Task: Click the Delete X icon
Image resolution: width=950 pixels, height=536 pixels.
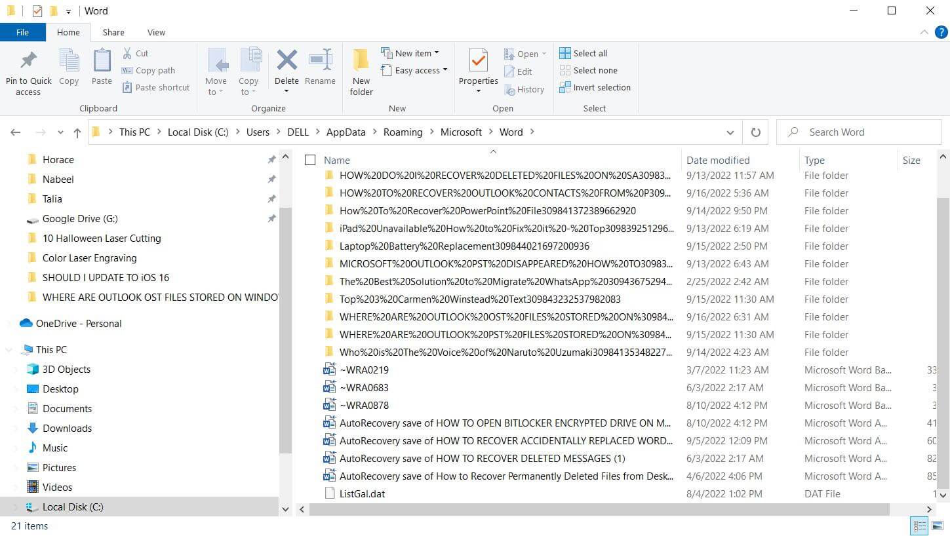Action: click(287, 60)
